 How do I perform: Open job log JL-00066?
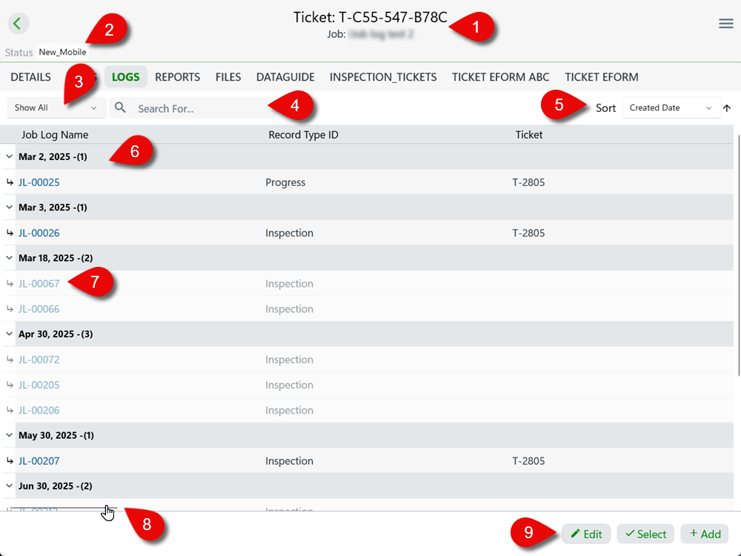39,308
